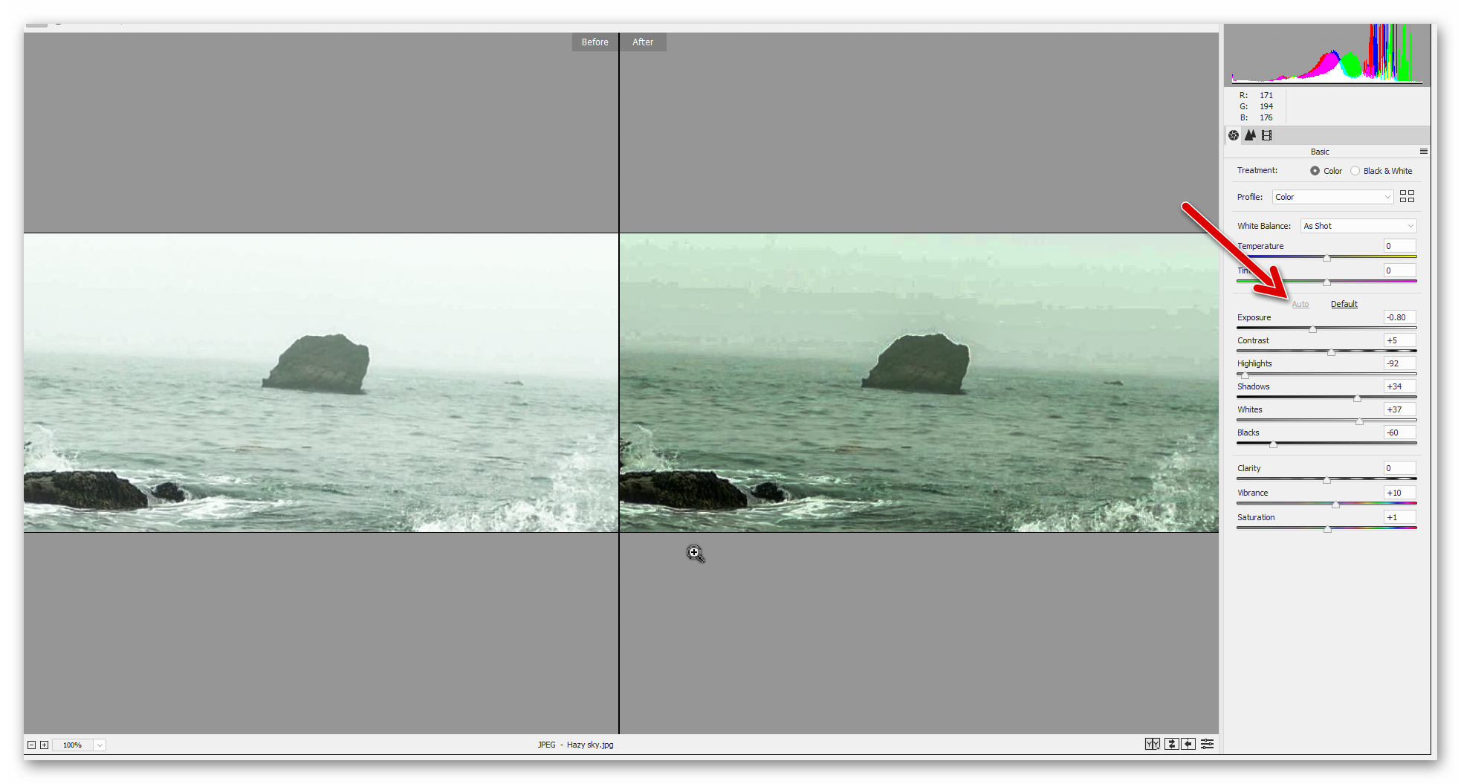This screenshot has height=784, width=1461.
Task: Open the zoom level dropdown
Action: (x=100, y=744)
